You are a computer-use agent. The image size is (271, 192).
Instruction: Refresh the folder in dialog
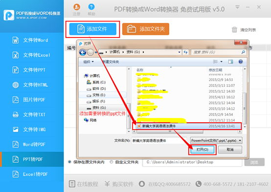coord(185,52)
